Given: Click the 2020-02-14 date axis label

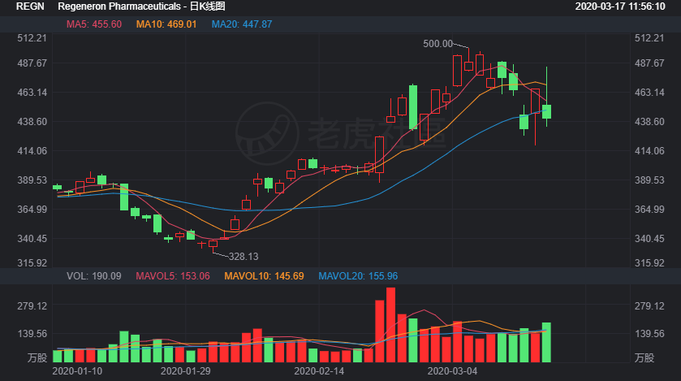Looking at the screenshot, I should point(319,371).
